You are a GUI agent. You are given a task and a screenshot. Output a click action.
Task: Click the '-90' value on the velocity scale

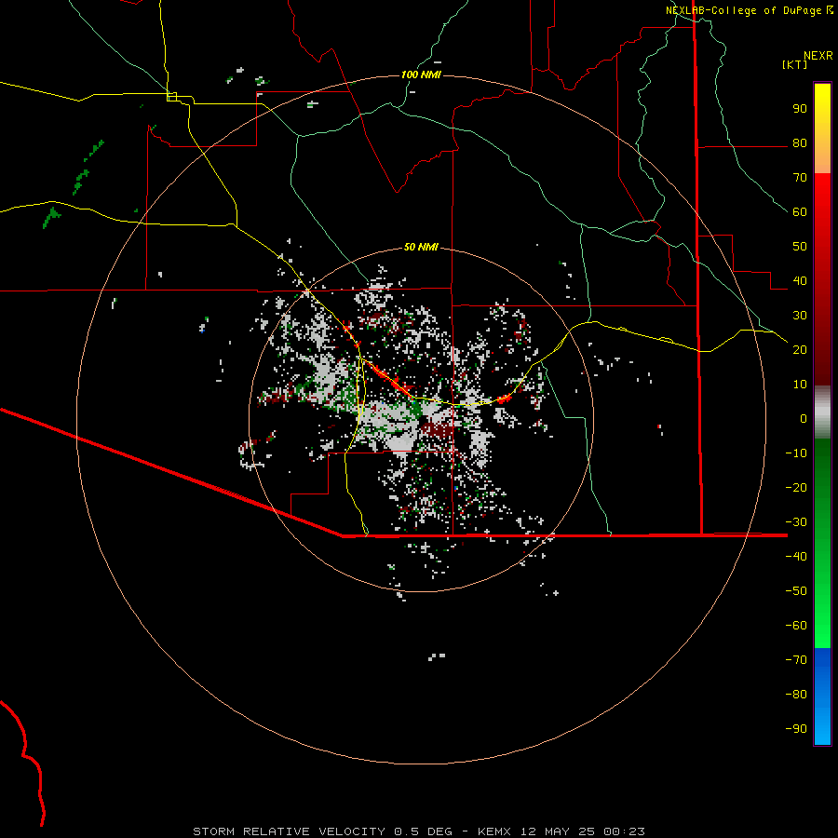(x=796, y=729)
